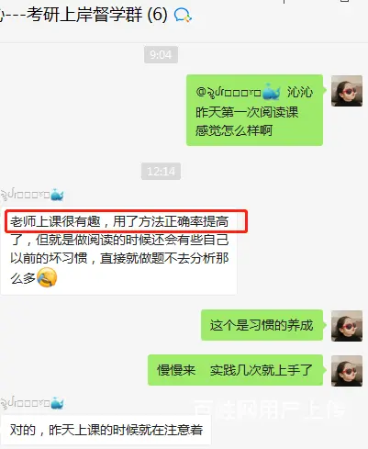This screenshot has height=449, width=368.
Task: Click the laughing-crying emoji after 么多
Action: [x=47, y=277]
